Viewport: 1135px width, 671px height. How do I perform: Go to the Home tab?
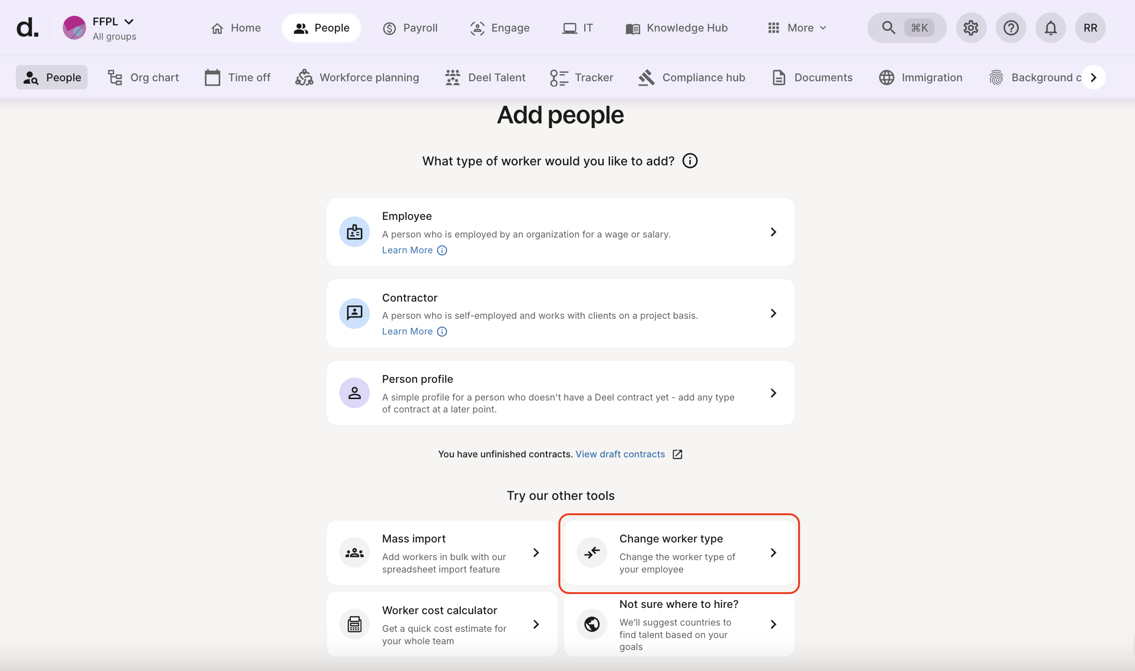[236, 28]
